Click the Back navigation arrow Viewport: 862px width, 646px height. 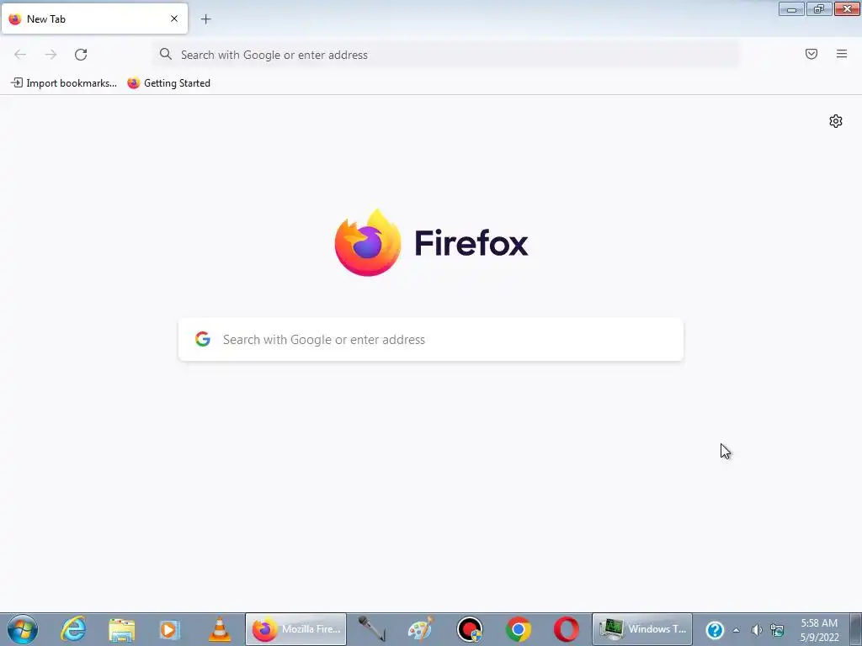point(20,55)
